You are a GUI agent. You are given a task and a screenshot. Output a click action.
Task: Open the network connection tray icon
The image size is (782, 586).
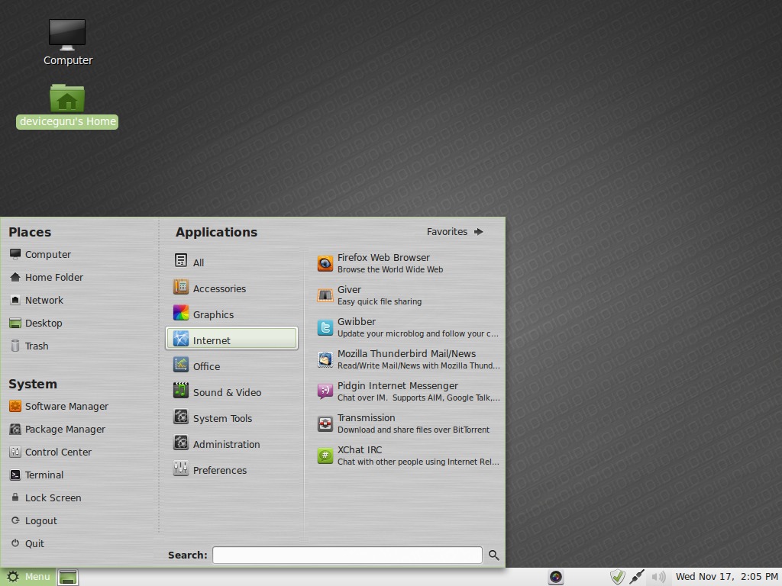tap(637, 577)
